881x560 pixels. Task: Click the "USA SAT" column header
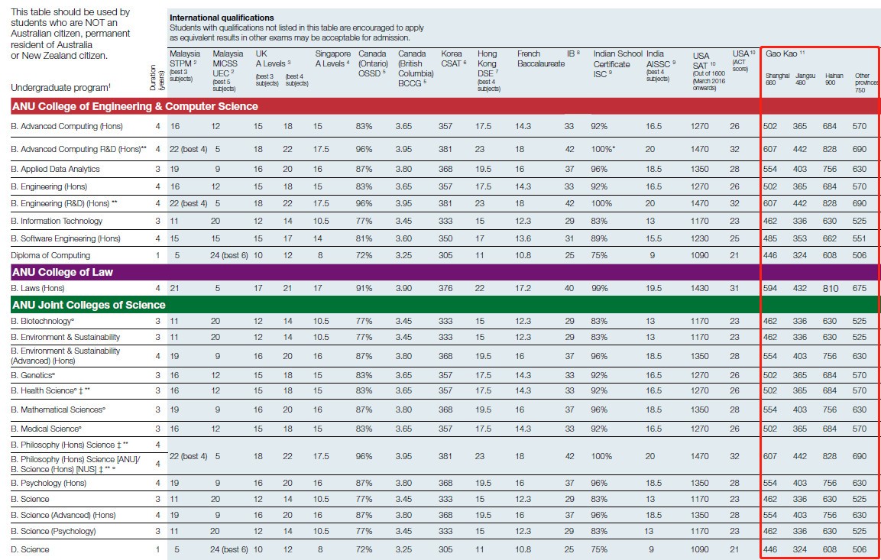[709, 71]
